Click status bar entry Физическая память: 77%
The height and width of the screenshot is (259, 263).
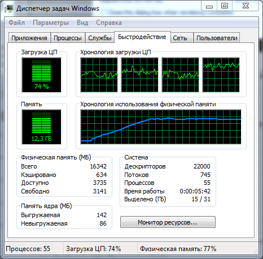pos(178,249)
